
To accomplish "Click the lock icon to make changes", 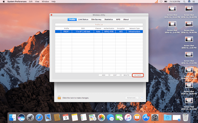I will 59,98.
